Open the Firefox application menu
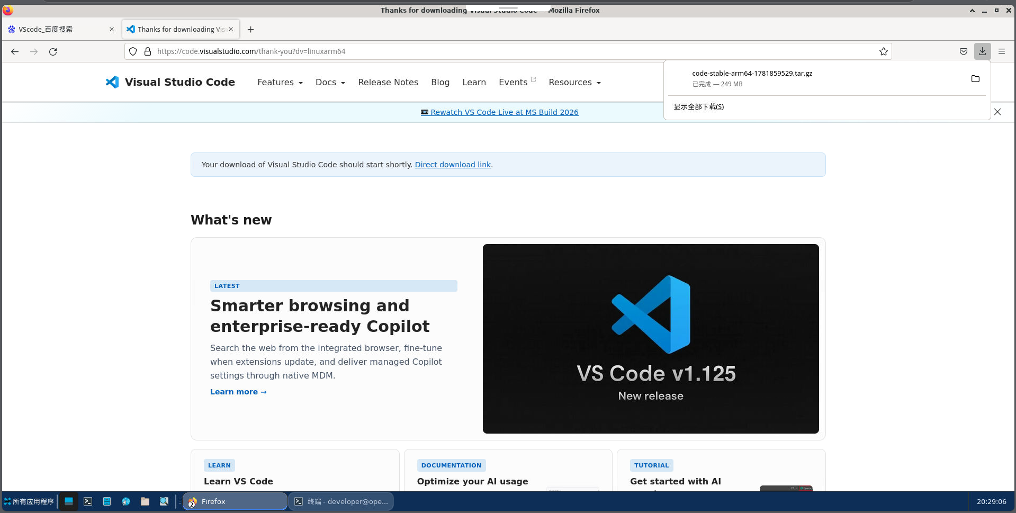Image resolution: width=1016 pixels, height=513 pixels. 1002,51
